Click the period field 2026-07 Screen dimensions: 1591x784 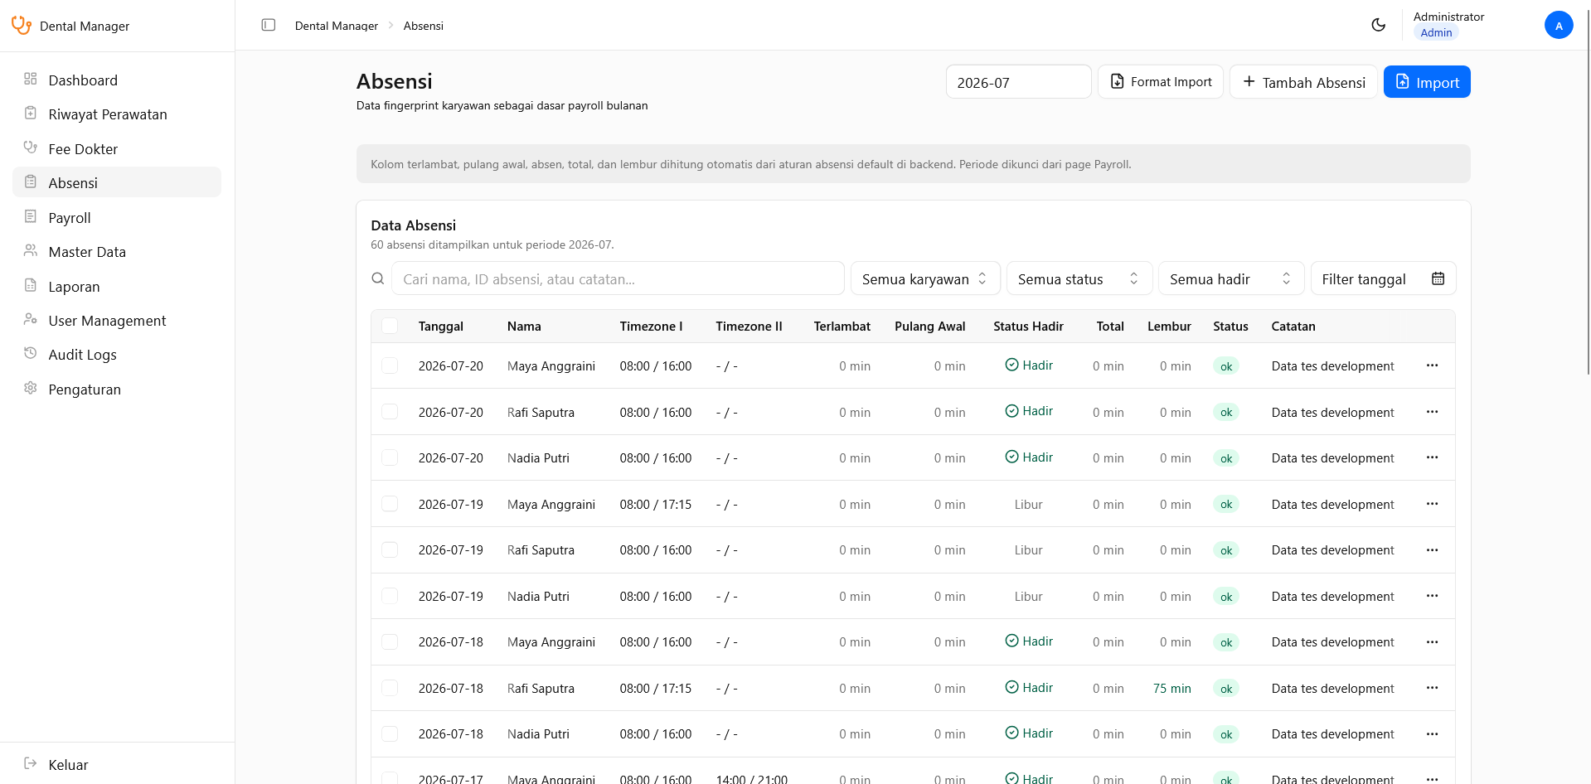[1018, 81]
